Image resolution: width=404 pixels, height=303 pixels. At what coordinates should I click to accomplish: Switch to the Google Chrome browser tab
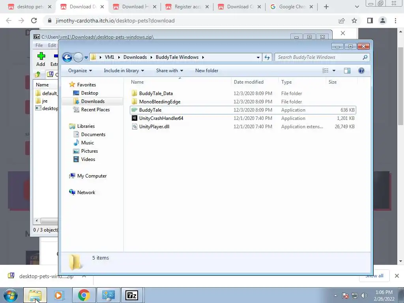tap(292, 7)
